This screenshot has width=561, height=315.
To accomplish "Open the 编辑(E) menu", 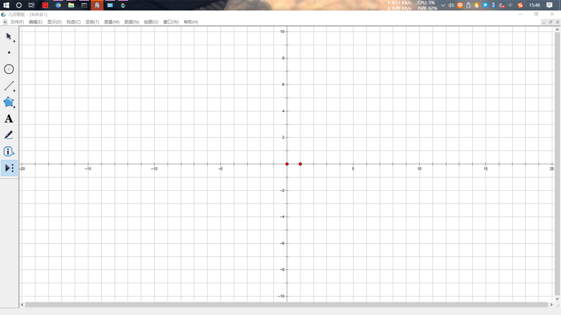I will tap(35, 22).
